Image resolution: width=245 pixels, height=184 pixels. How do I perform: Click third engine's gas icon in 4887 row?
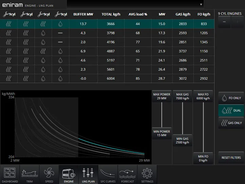[43, 51]
